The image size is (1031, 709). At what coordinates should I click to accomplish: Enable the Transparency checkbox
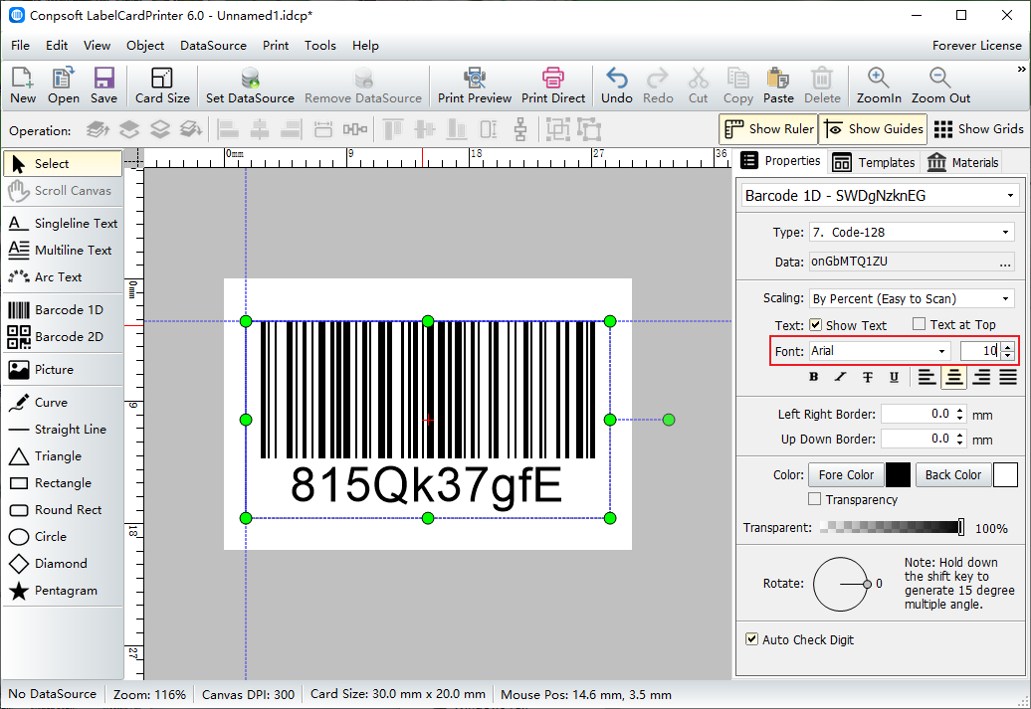click(815, 499)
